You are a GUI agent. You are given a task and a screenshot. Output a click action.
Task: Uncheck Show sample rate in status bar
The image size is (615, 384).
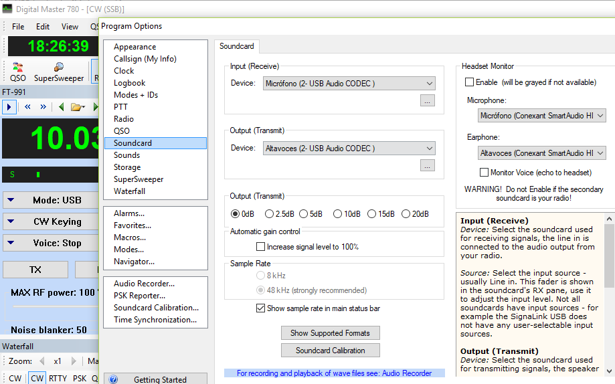(260, 308)
